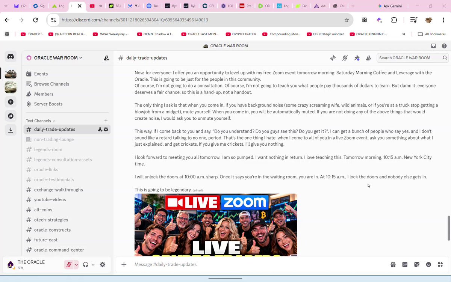Screen dimensions: 451x282
Task: Go to the alt-coins channel
Action: tap(68, 210)
